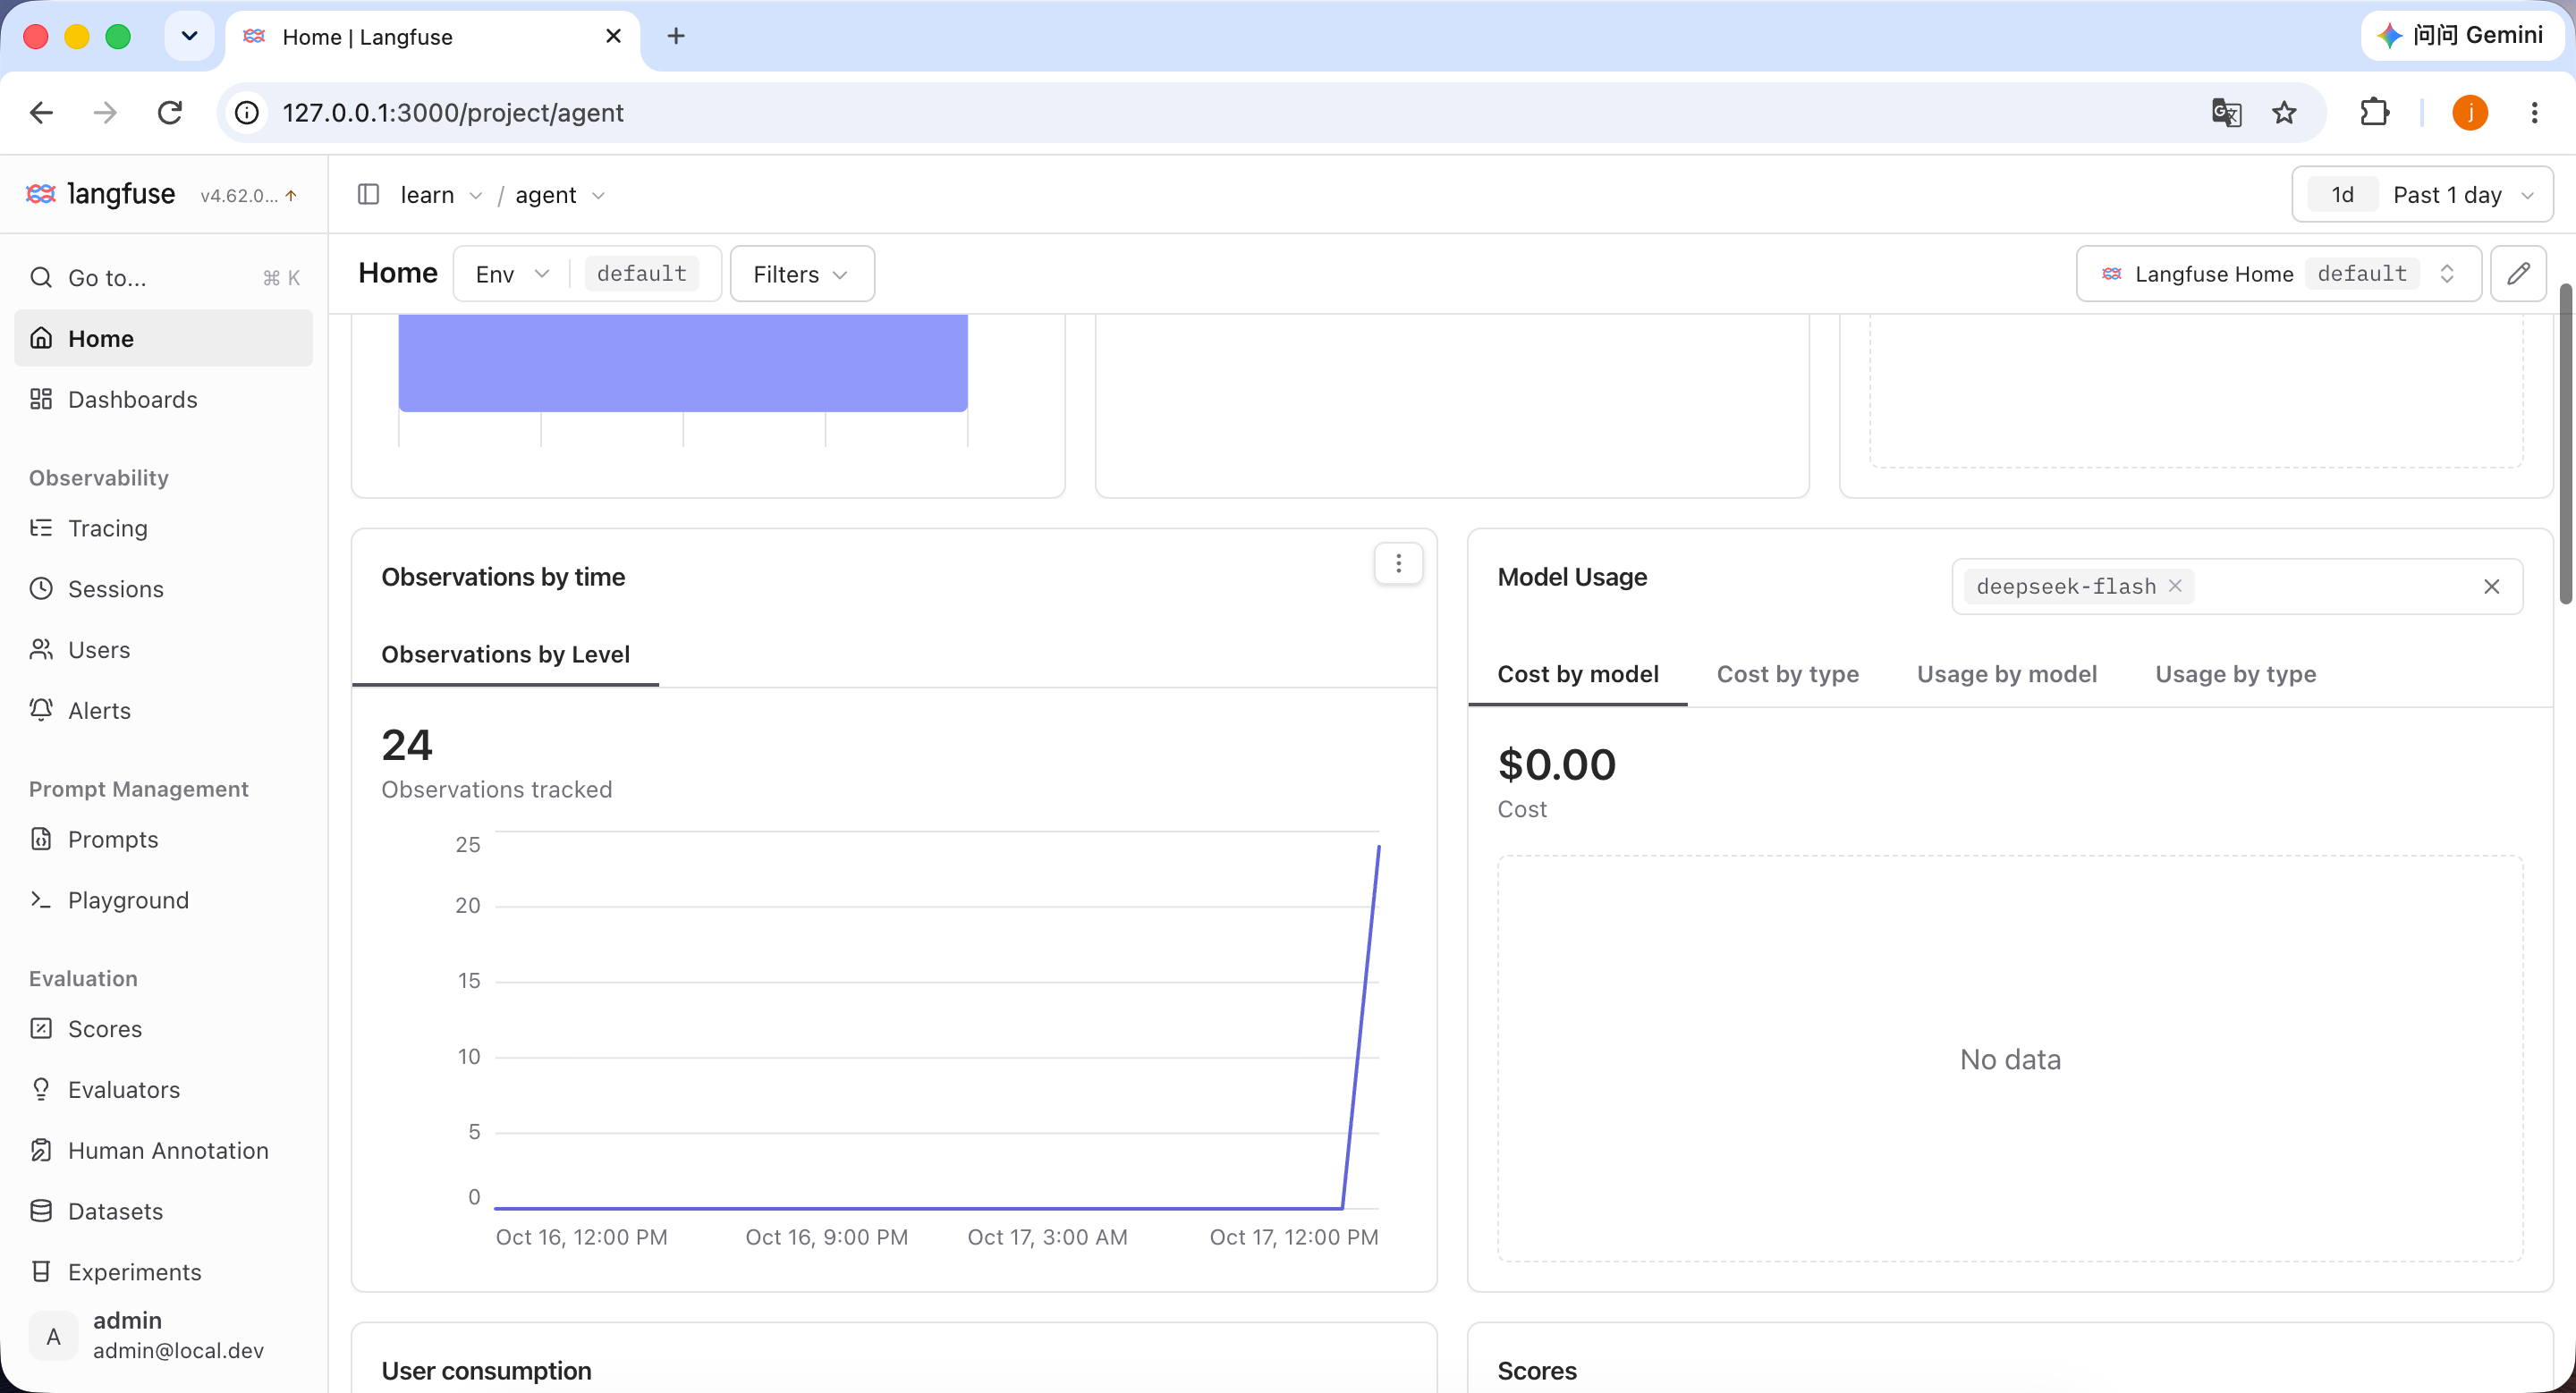Switch to the Usage by type tab
The width and height of the screenshot is (2576, 1393).
(2235, 673)
